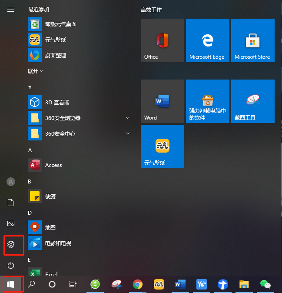Click the Power icon in Start sidebar
The width and height of the screenshot is (282, 293).
11,265
